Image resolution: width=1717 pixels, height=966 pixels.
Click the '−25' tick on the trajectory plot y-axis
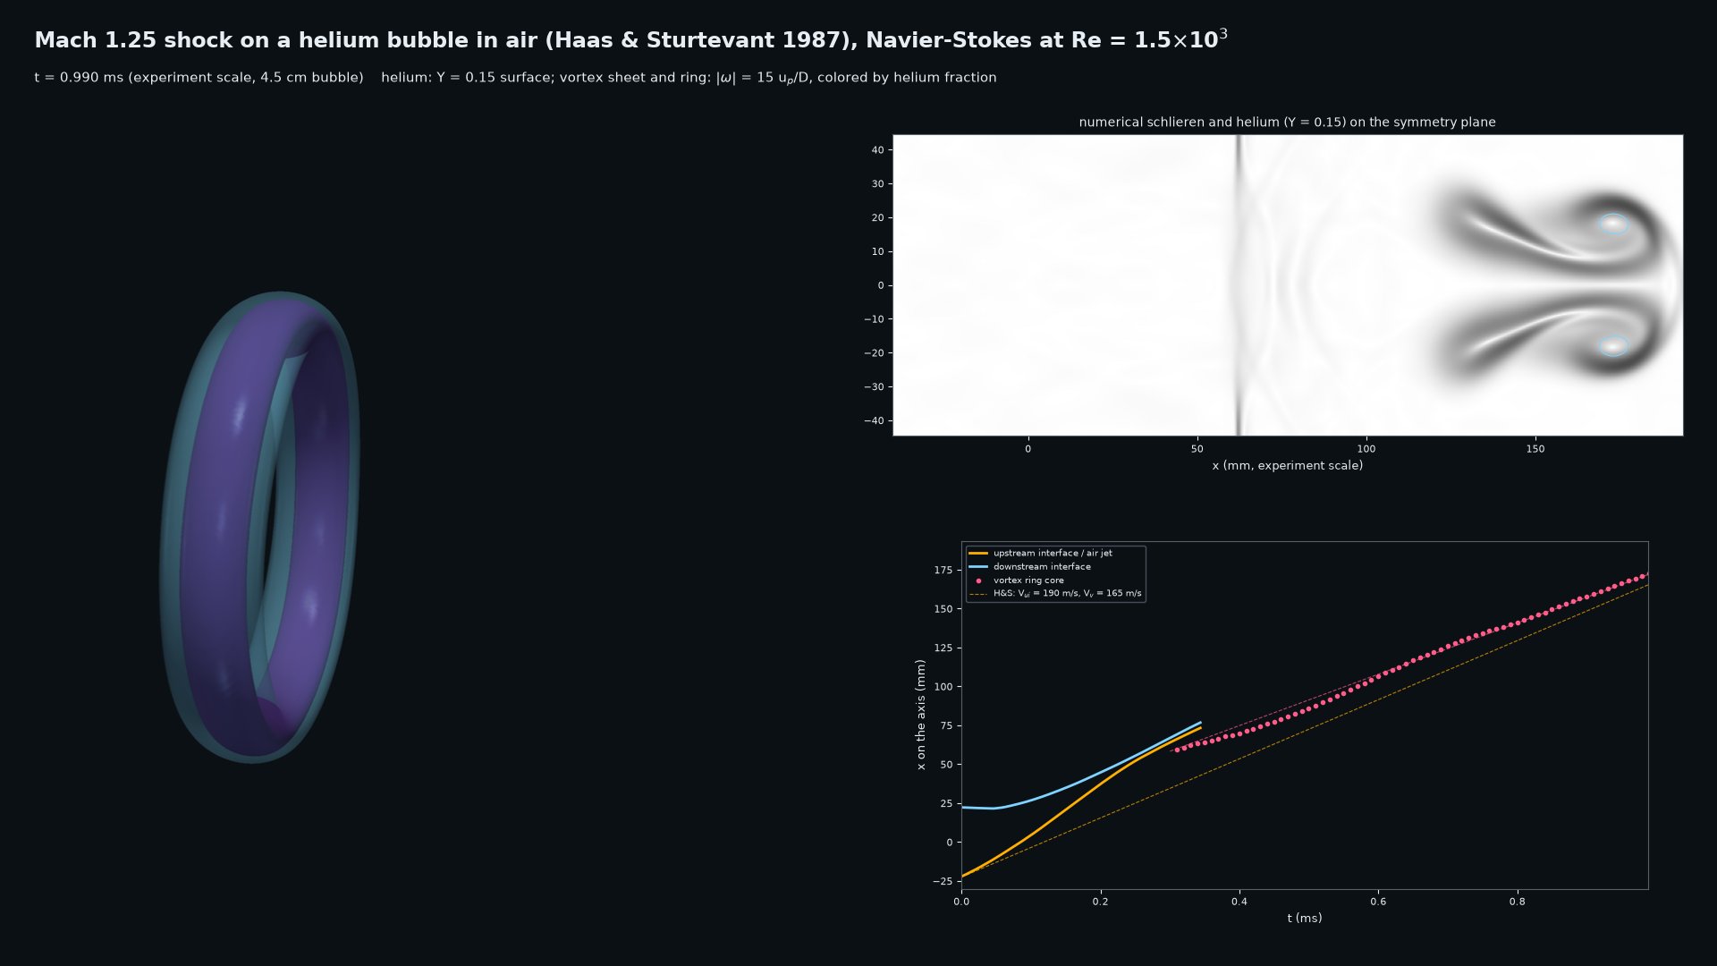click(x=943, y=882)
